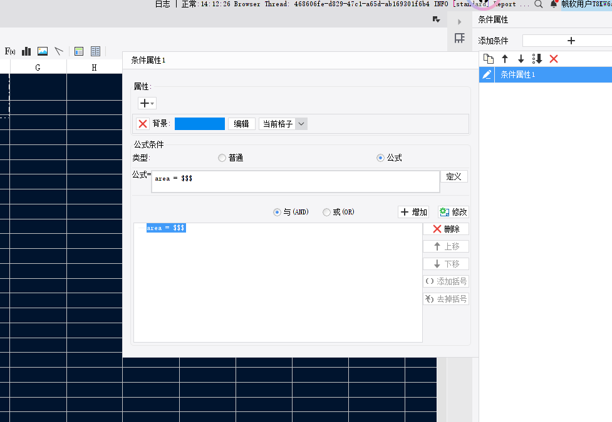Delete condition with red X in list toolbar
Screen dimensions: 612x422
pos(554,59)
